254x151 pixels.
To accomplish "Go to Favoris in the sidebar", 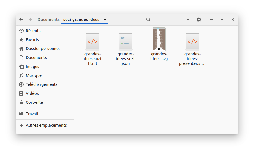I will click(x=32, y=40).
